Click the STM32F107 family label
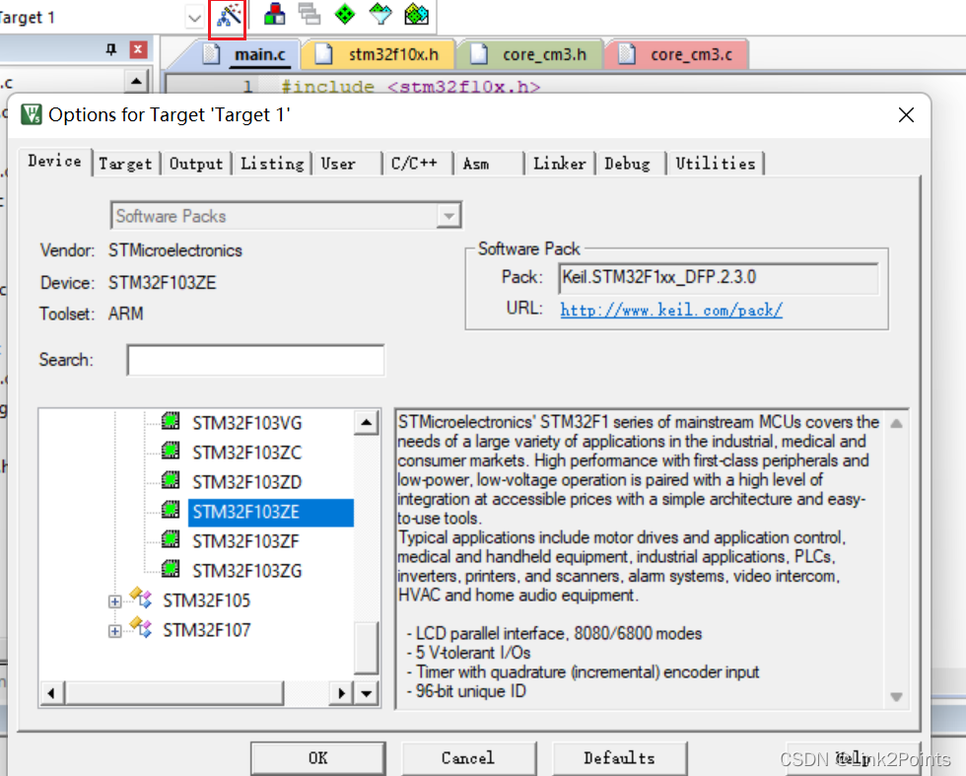Screen dimensions: 966x776 point(206,630)
